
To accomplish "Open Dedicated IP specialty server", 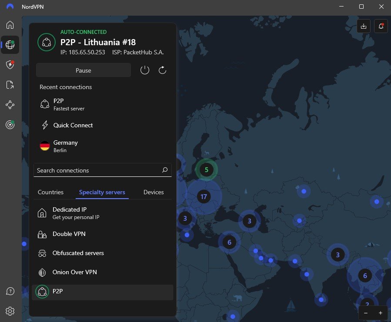I will pyautogui.click(x=102, y=213).
